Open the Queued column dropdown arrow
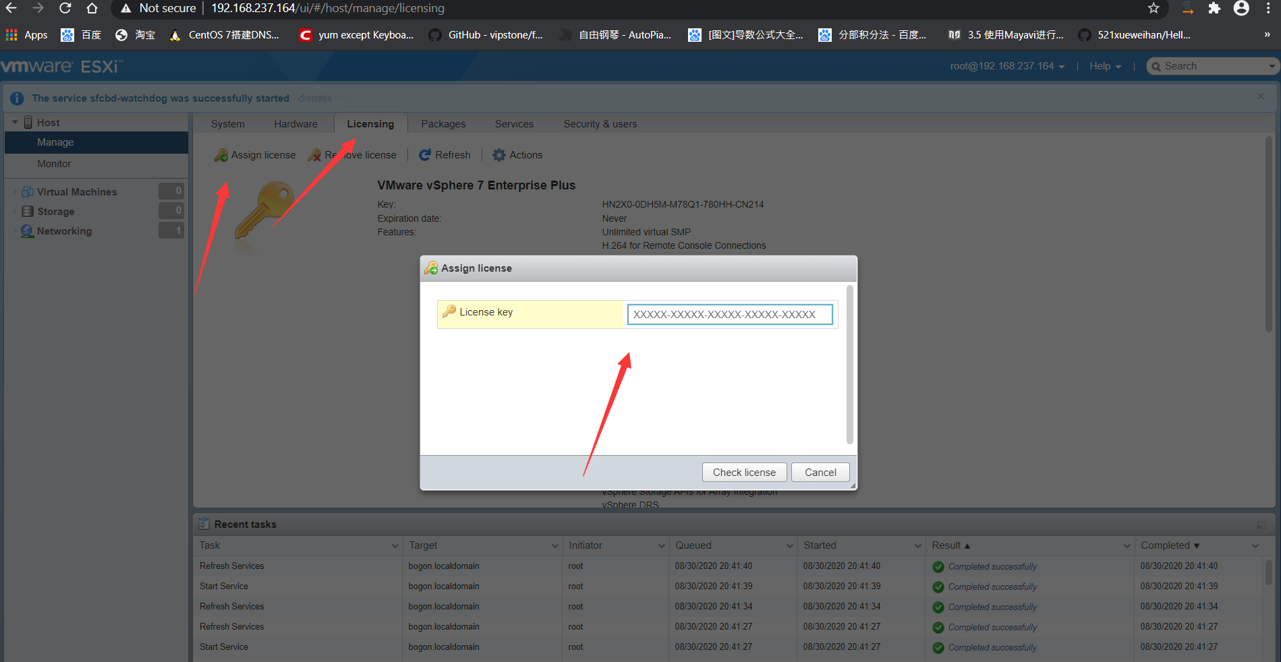Image resolution: width=1281 pixels, height=662 pixels. 790,545
